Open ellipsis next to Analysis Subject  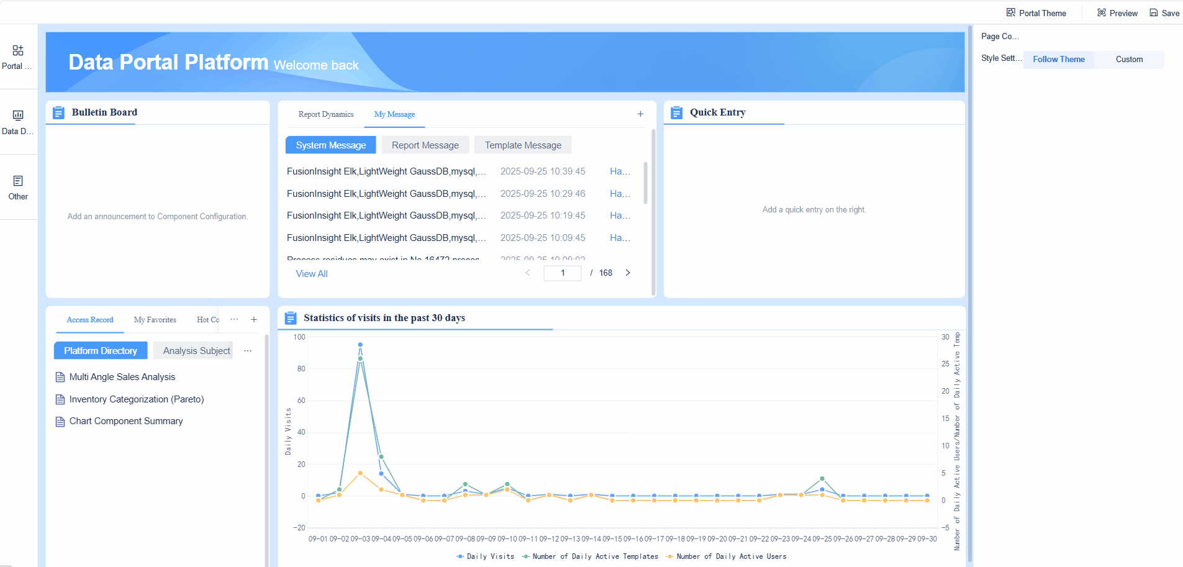[x=248, y=351]
